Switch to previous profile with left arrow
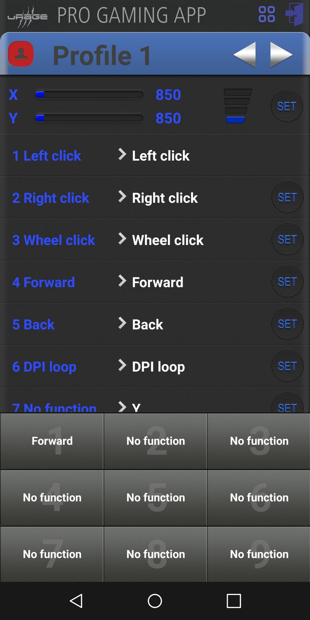 tap(245, 55)
